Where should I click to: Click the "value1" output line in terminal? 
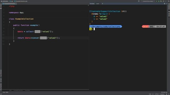click(x=100, y=16)
